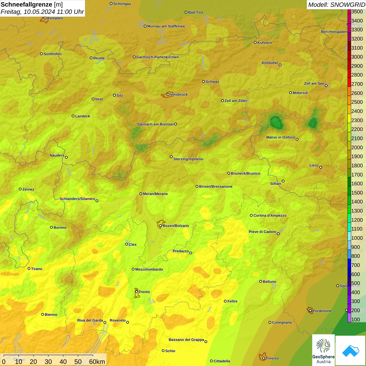The height and width of the screenshot is (366, 366).
Task: Click the Zell am See label
Action: [x=314, y=83]
